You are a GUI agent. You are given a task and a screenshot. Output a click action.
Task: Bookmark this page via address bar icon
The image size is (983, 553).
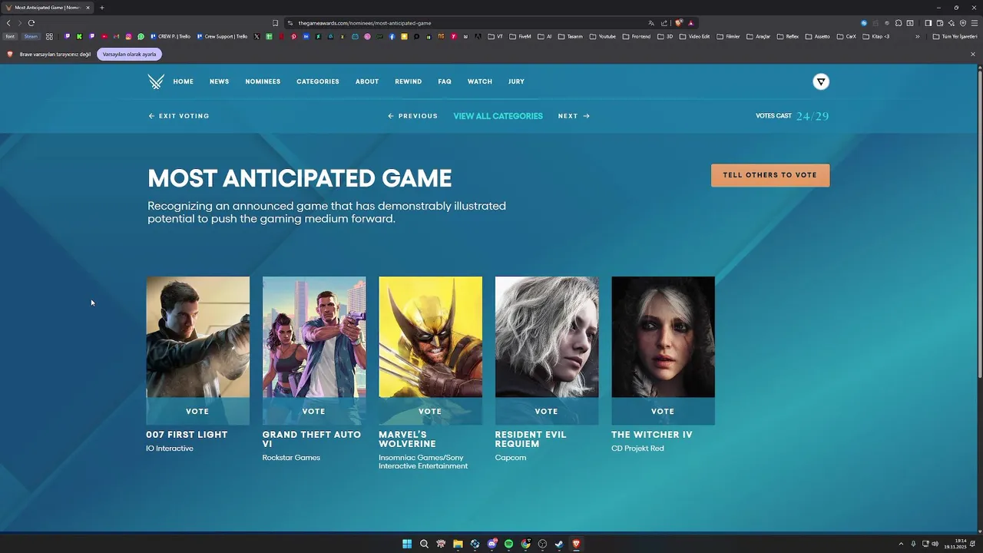275,23
